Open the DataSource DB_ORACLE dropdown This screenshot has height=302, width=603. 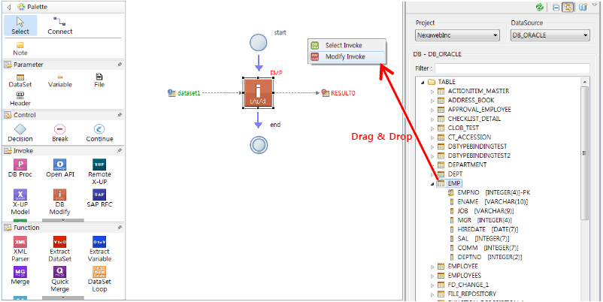pos(547,35)
